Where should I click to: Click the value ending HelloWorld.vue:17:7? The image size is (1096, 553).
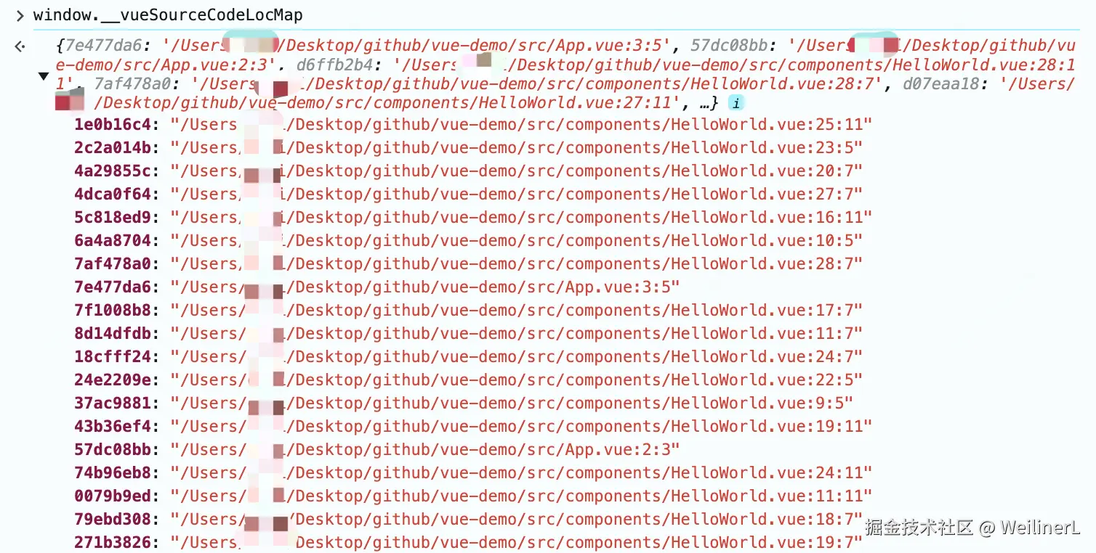pyautogui.click(x=517, y=310)
